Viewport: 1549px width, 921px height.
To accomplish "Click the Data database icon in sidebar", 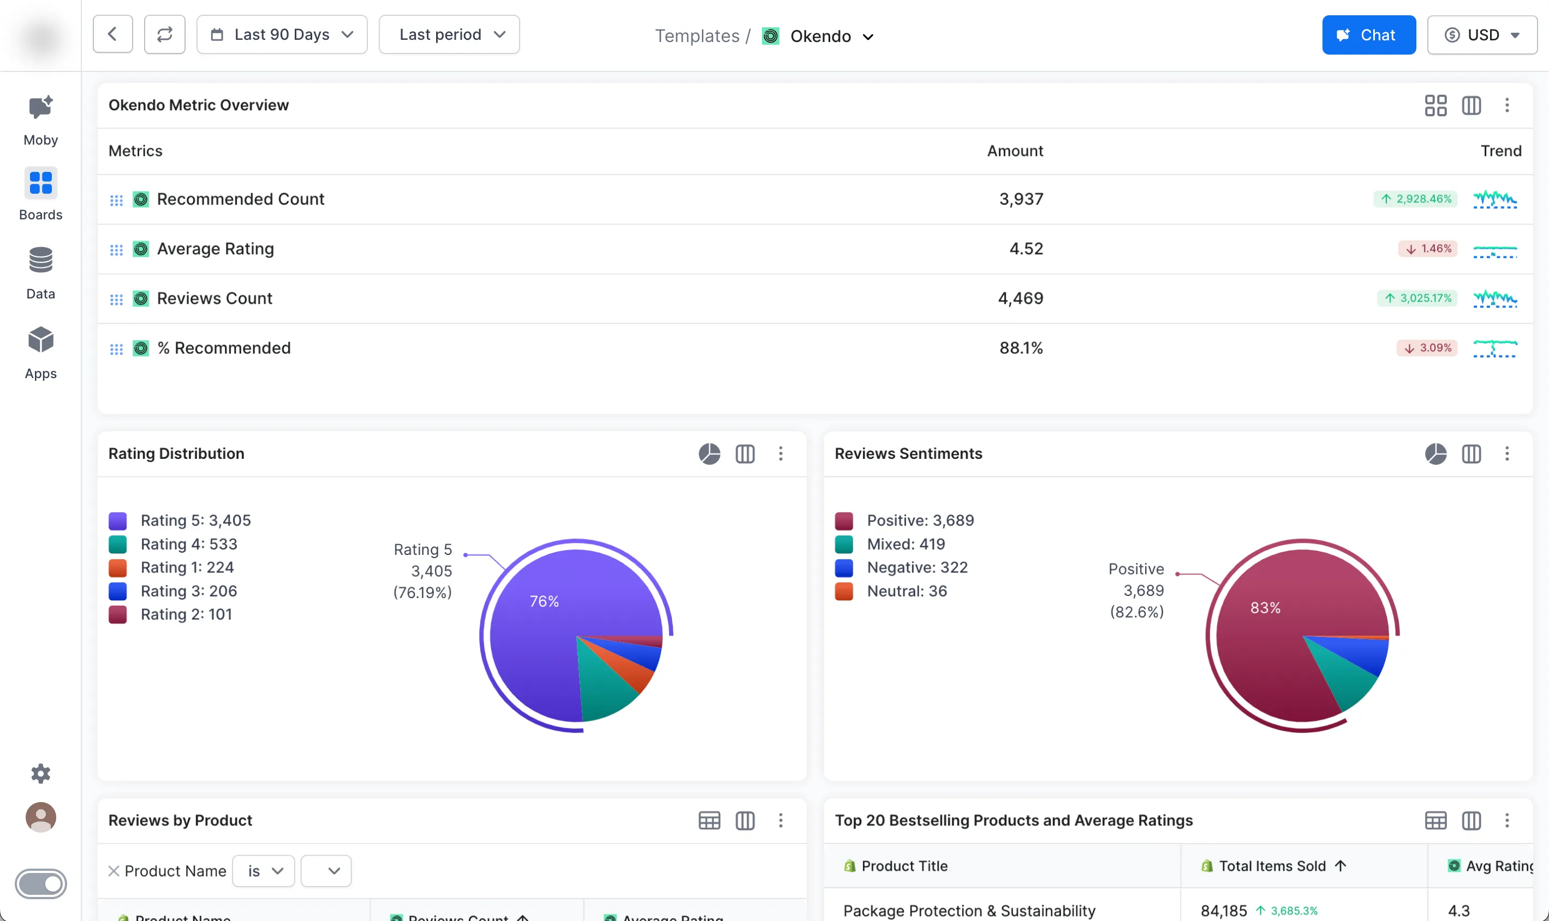I will [x=40, y=261].
